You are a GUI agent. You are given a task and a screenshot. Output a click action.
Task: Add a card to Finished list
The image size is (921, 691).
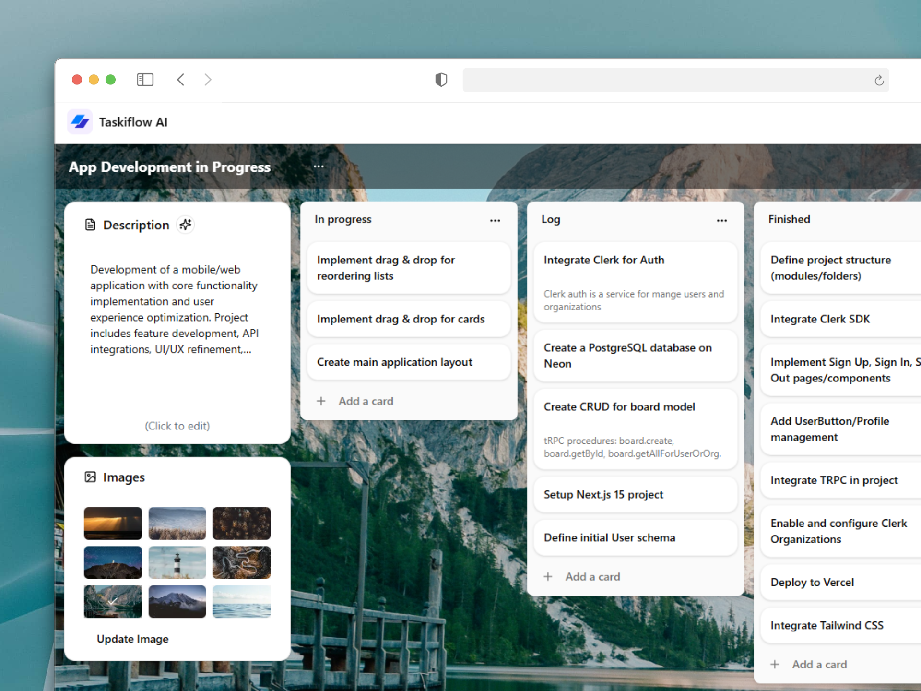coord(819,665)
